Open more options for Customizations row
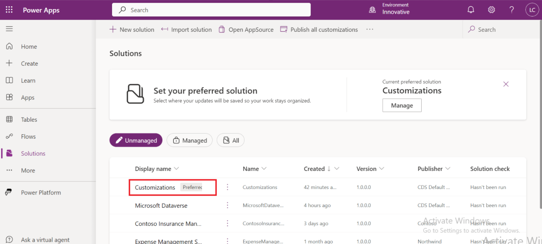The height and width of the screenshot is (244, 542). [x=227, y=187]
